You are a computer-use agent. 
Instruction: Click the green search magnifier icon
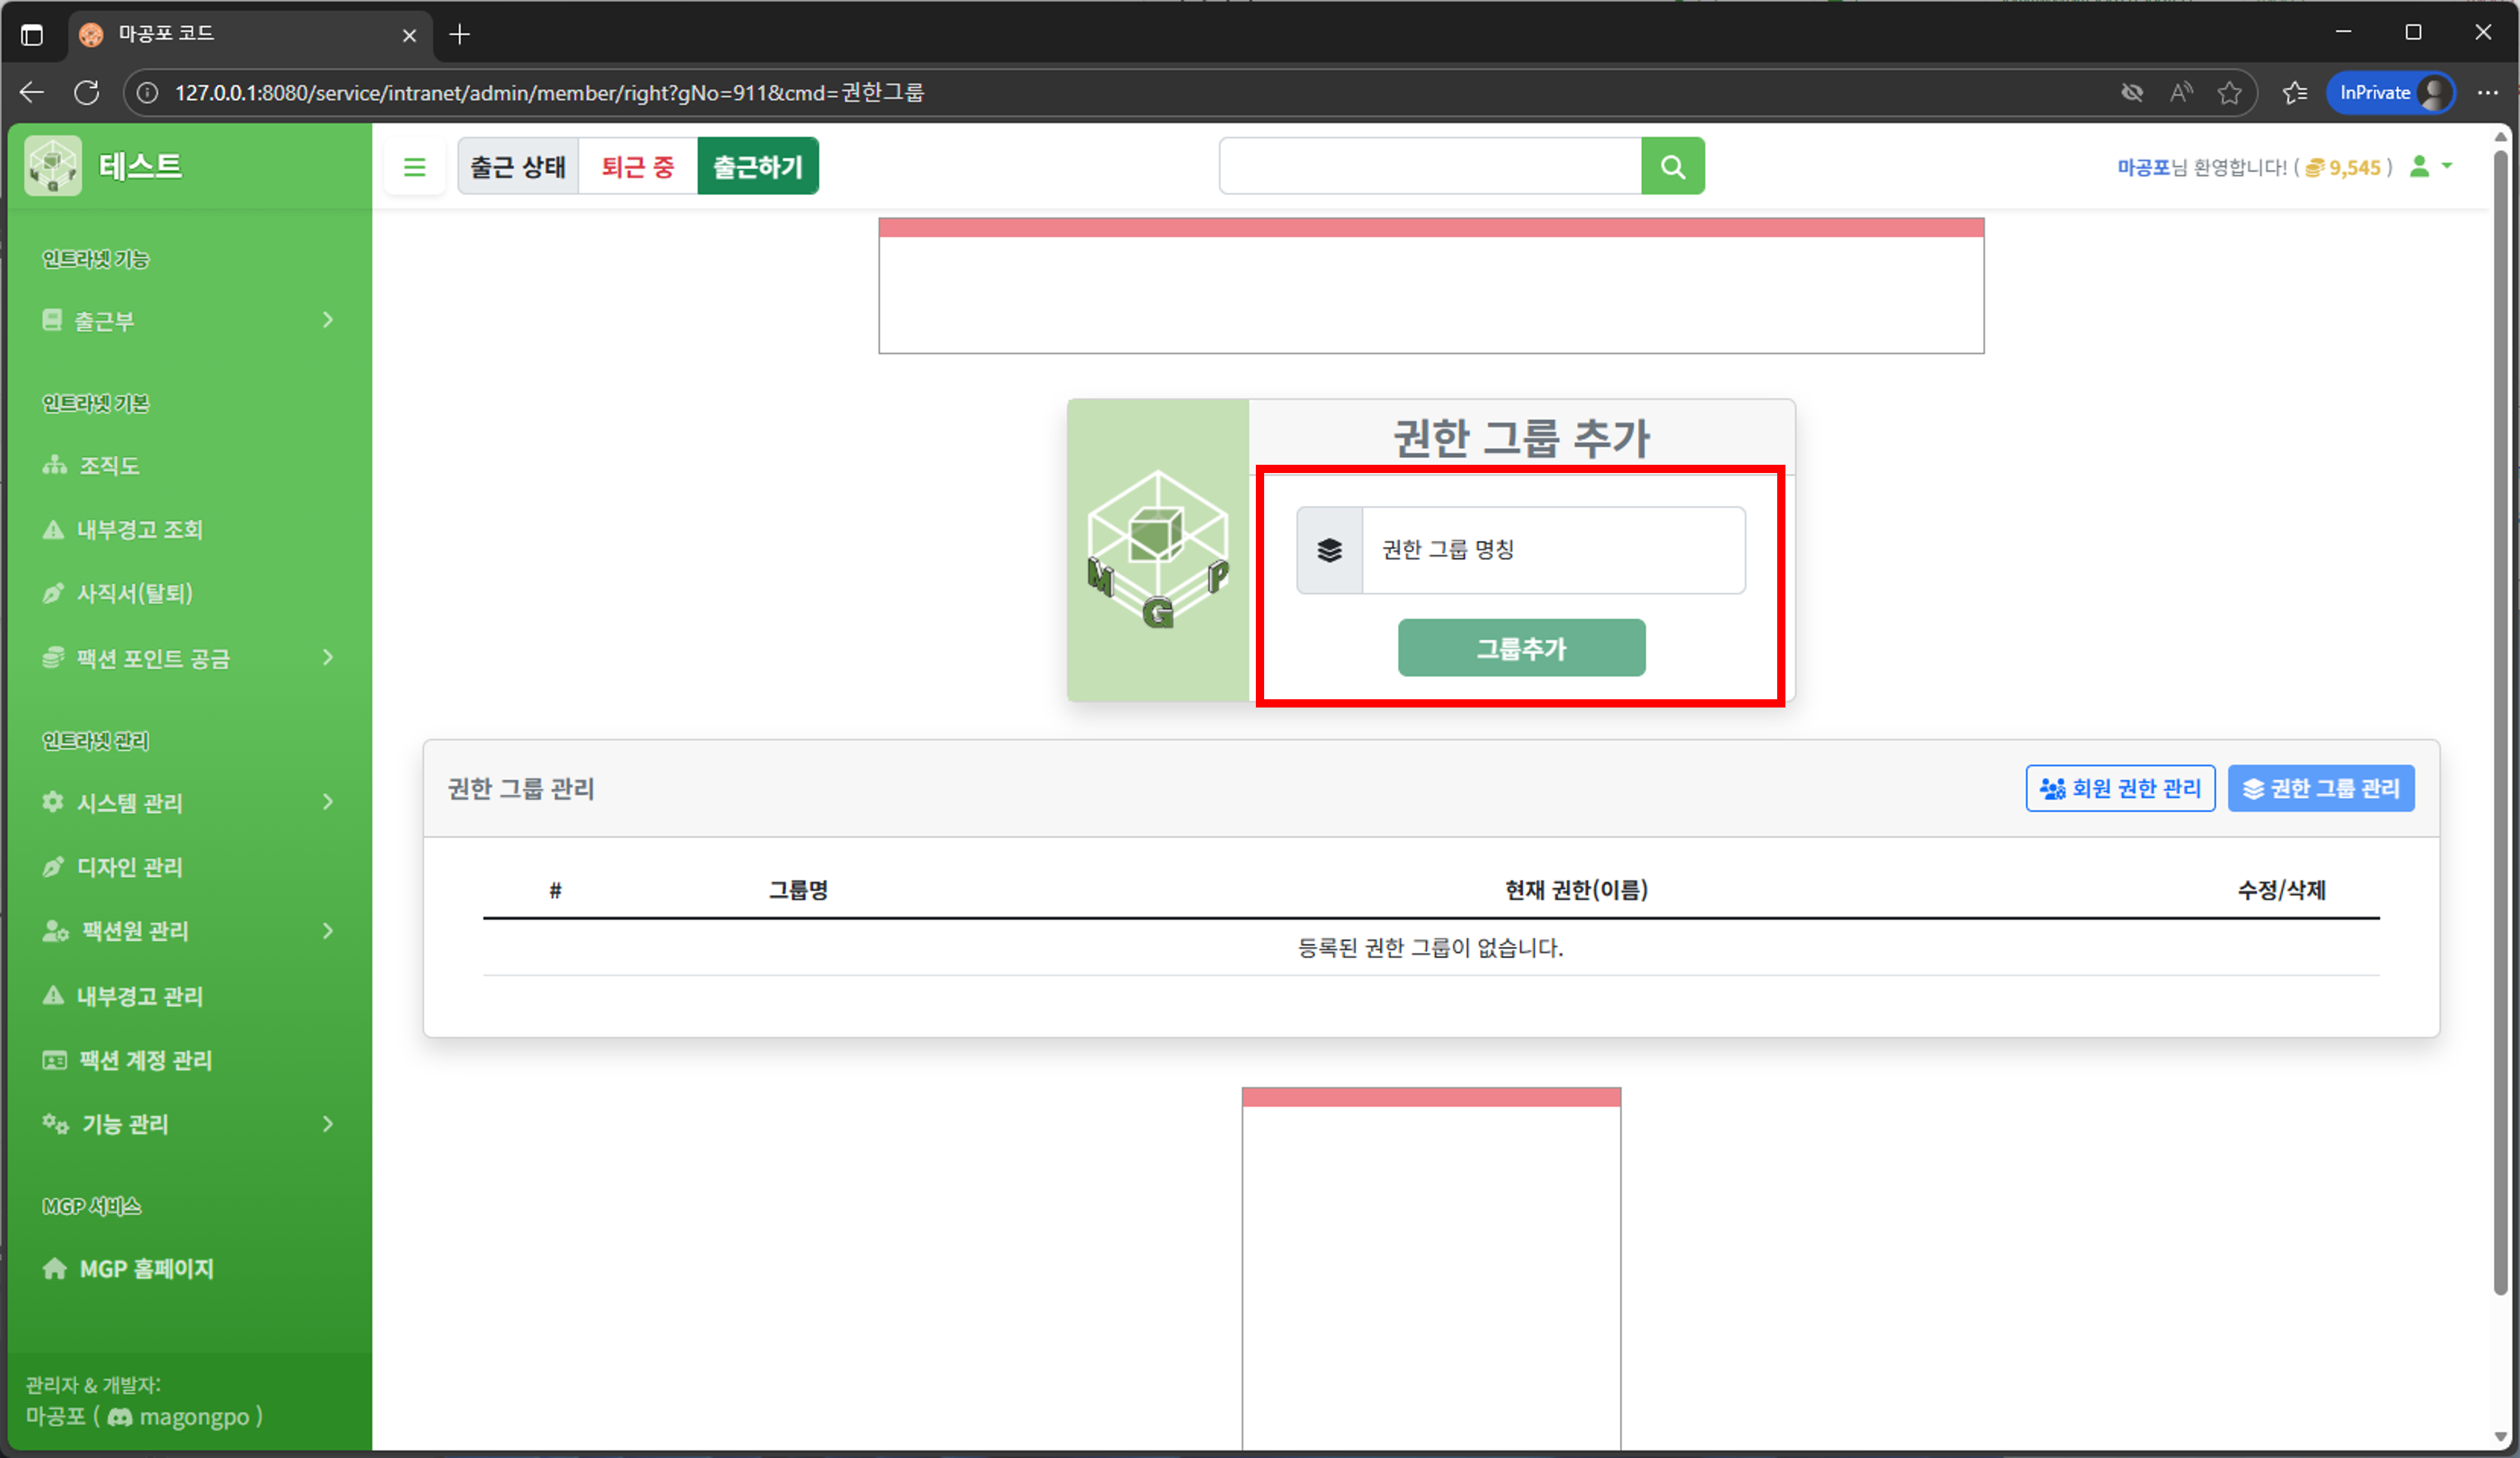pyautogui.click(x=1672, y=166)
